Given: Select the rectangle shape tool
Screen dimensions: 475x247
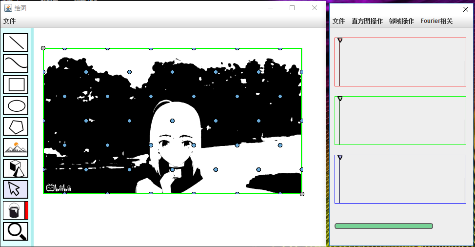Looking at the screenshot, I should tap(16, 84).
